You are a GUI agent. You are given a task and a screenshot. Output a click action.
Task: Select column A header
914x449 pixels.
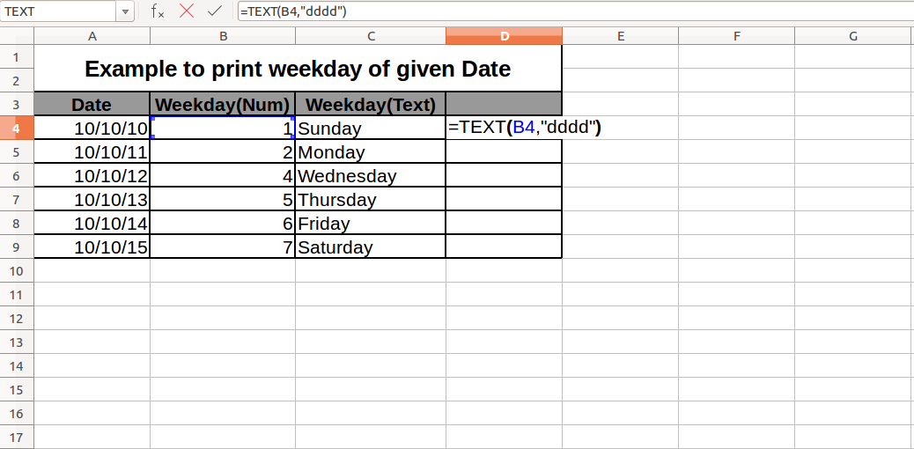click(x=92, y=36)
